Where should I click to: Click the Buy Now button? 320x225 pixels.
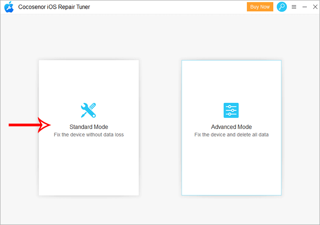click(260, 7)
